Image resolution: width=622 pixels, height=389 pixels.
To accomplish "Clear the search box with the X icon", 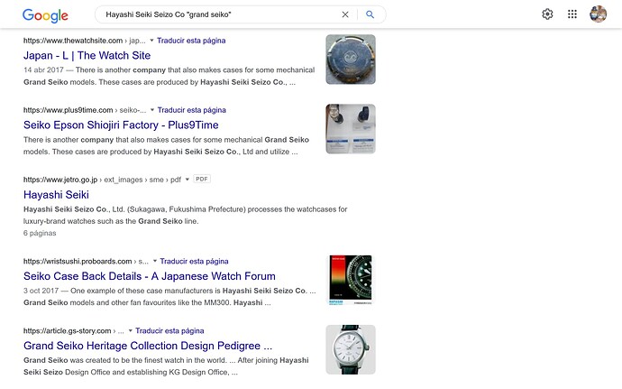I will (345, 14).
